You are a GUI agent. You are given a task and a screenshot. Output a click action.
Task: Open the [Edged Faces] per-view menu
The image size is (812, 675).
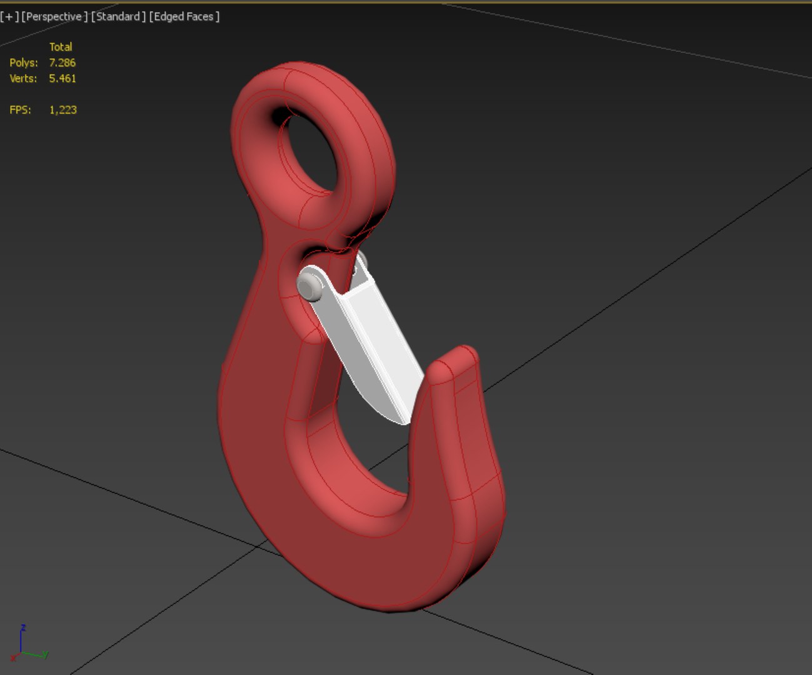[184, 17]
